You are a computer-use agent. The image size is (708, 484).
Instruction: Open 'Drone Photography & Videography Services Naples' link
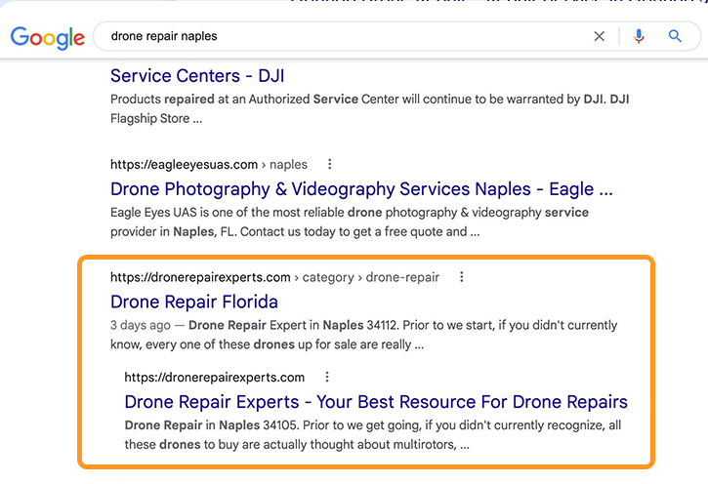tap(361, 189)
